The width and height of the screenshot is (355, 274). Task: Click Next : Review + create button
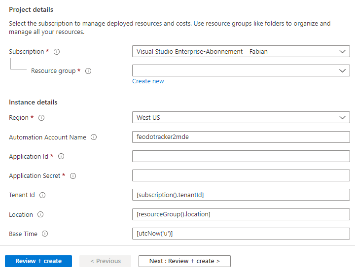click(x=184, y=261)
